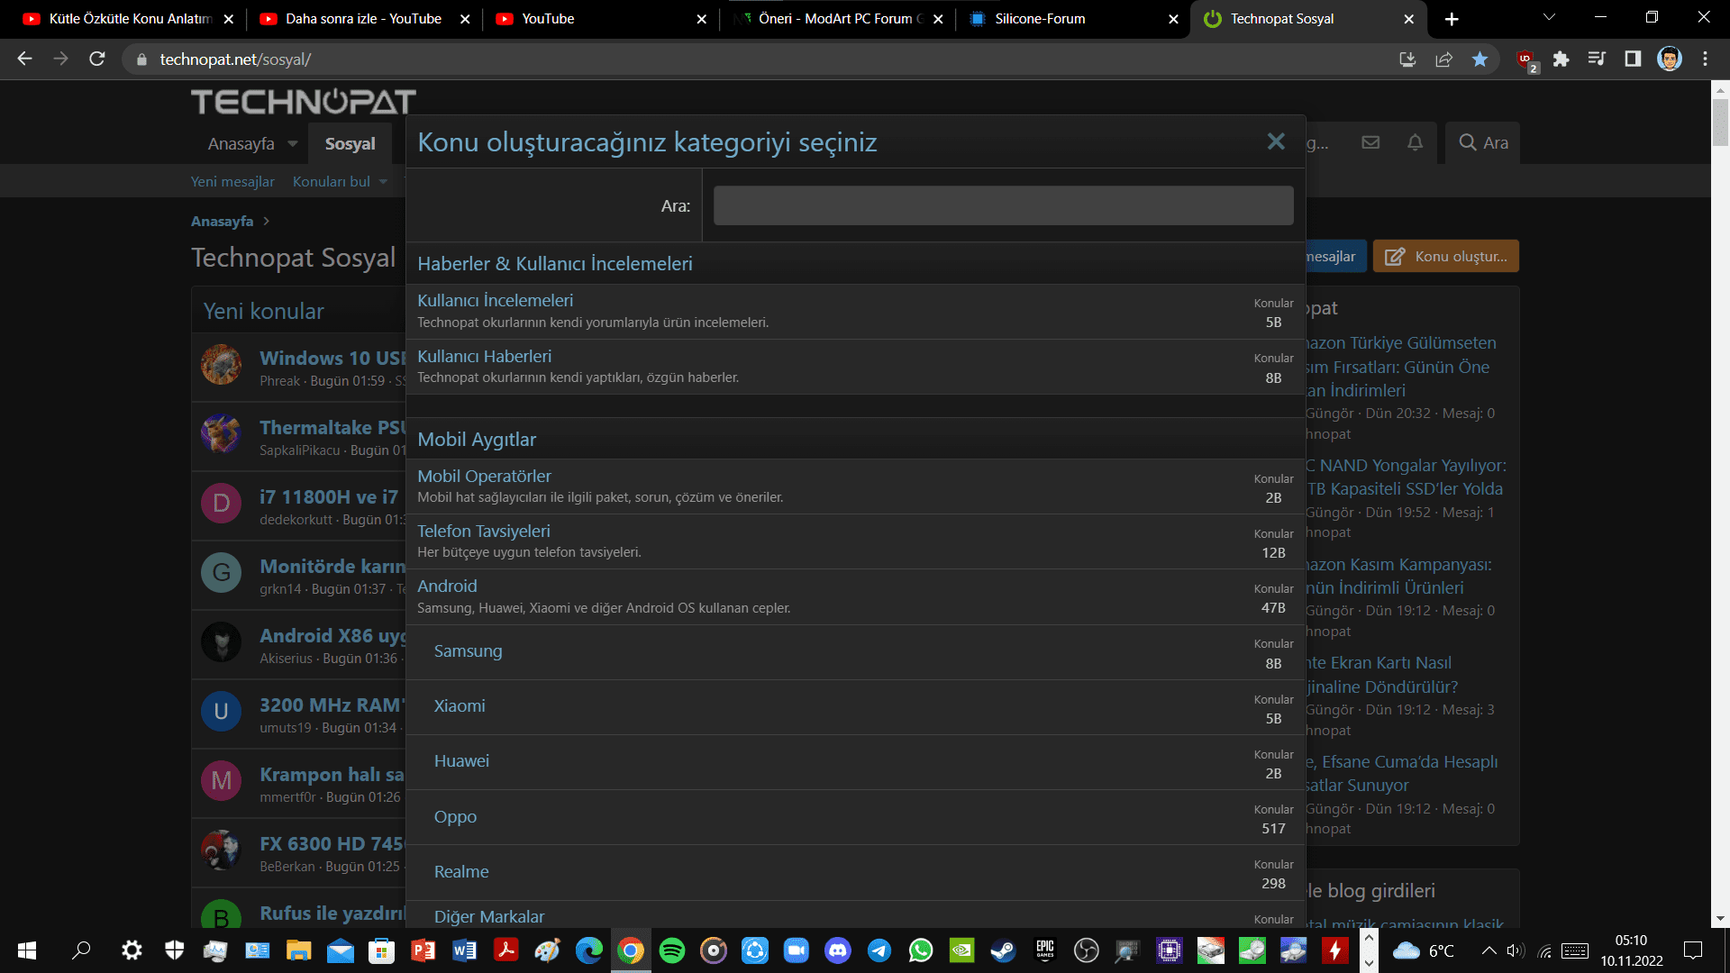The height and width of the screenshot is (973, 1730).
Task: Open Discord from the taskbar
Action: point(838,950)
